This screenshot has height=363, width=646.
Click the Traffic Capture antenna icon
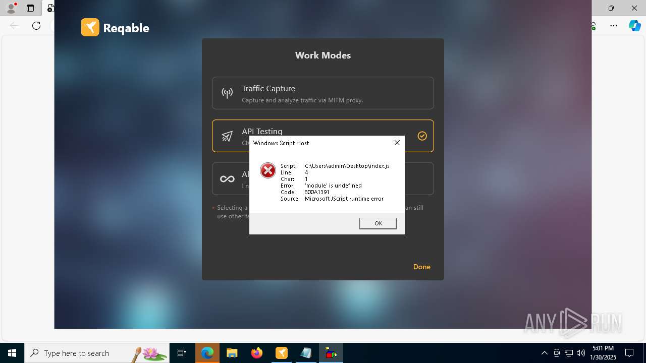click(x=227, y=93)
